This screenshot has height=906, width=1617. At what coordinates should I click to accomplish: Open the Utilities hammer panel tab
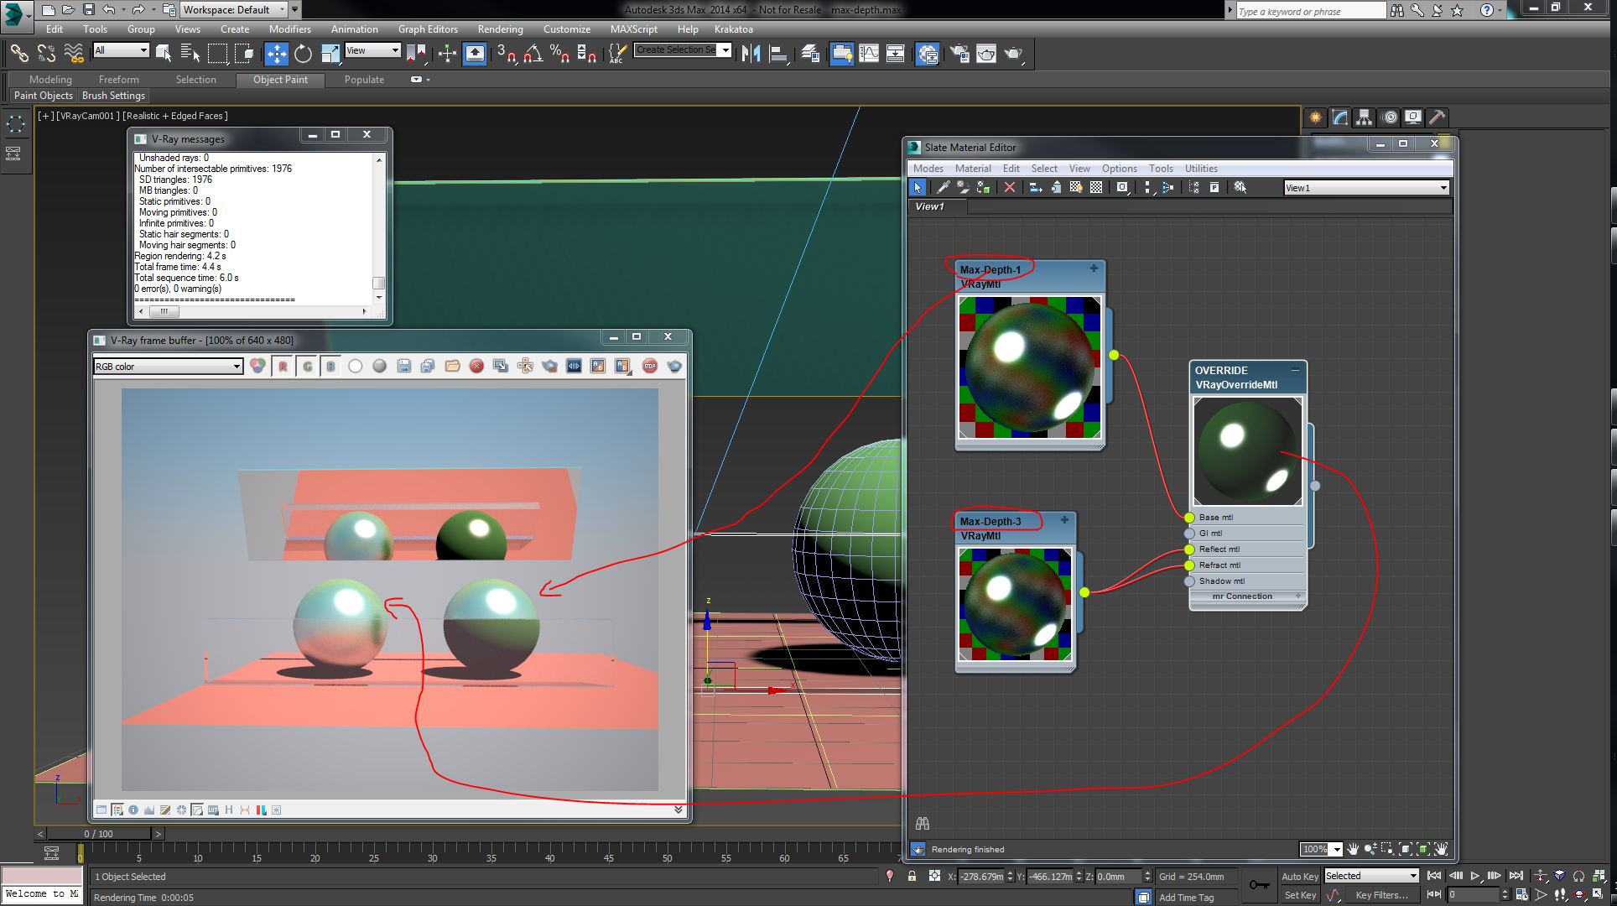[1437, 117]
